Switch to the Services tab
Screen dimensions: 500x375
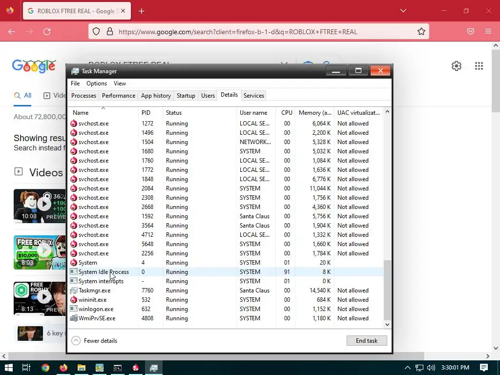(x=254, y=96)
